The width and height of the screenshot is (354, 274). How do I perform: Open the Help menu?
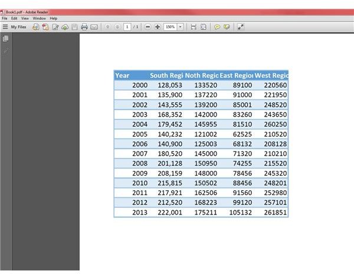point(54,18)
